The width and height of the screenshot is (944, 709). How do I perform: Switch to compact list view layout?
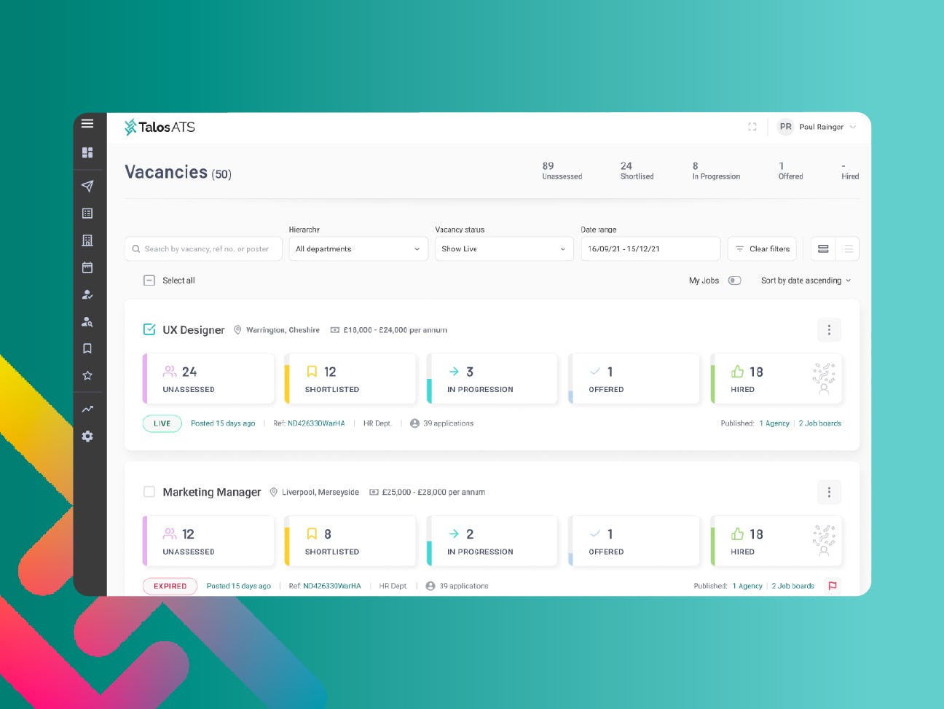[848, 248]
